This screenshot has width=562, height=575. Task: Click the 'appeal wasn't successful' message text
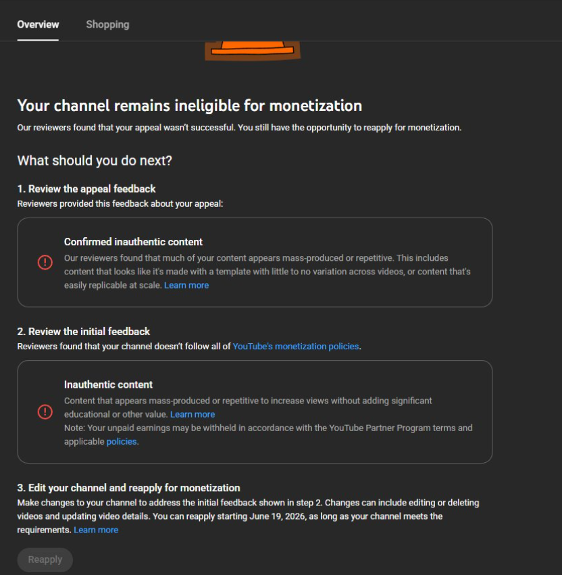coord(239,128)
